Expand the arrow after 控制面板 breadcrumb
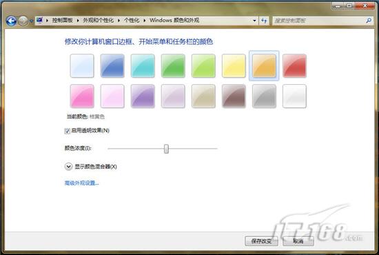 78,21
